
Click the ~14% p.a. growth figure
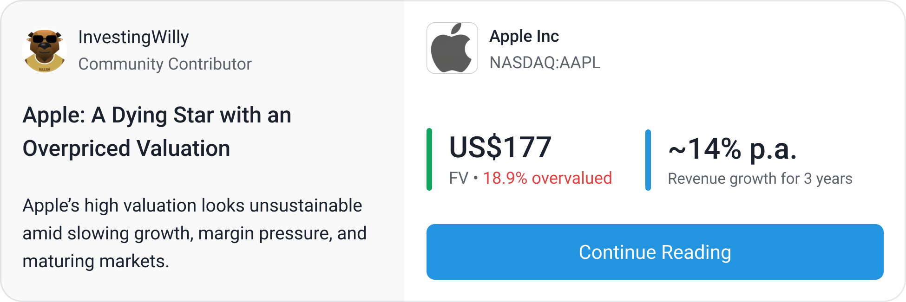click(733, 149)
